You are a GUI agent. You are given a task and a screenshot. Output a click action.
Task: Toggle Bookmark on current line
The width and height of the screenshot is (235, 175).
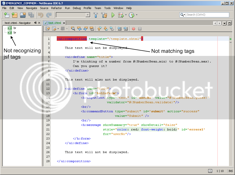[x=112, y=28]
